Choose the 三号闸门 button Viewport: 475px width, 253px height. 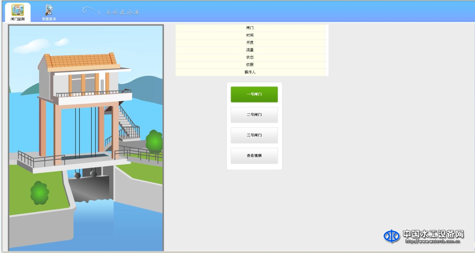tap(254, 135)
